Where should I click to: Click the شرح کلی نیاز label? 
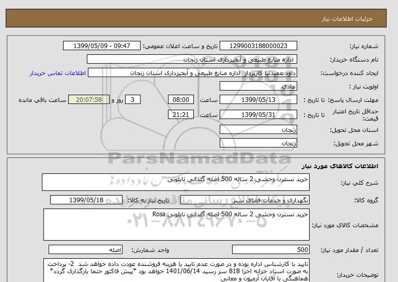tap(359, 183)
